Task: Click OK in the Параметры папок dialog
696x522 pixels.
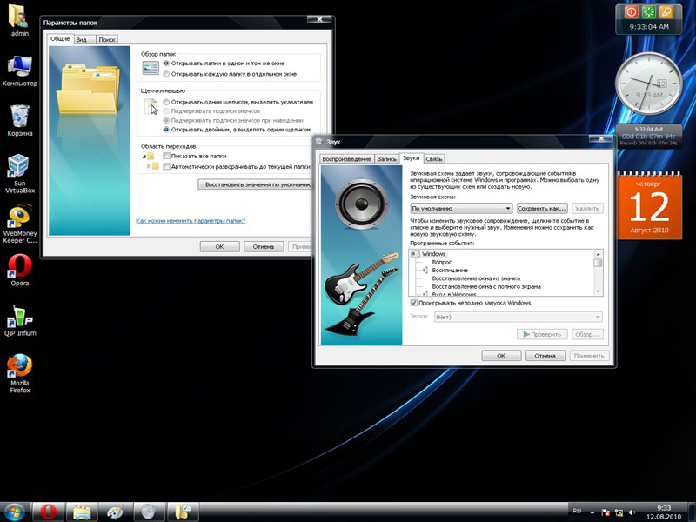Action: click(220, 246)
